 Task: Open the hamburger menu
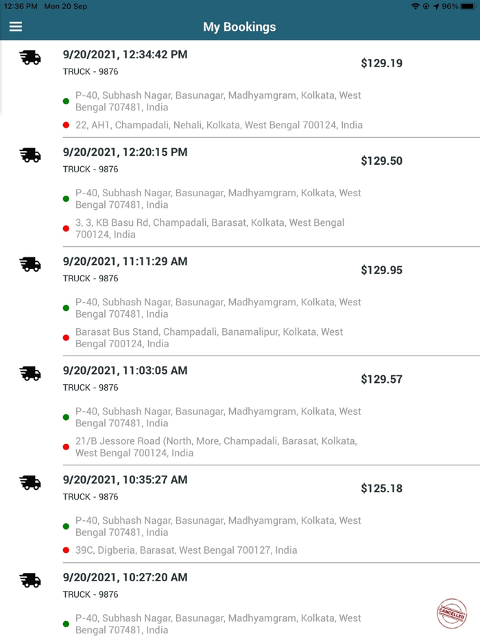(x=15, y=27)
